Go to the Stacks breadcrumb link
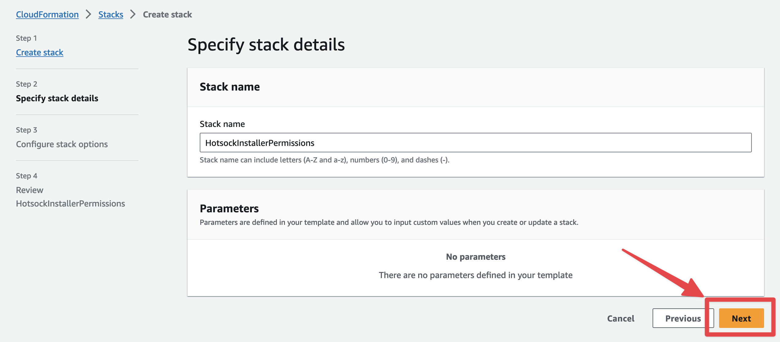 coord(111,14)
